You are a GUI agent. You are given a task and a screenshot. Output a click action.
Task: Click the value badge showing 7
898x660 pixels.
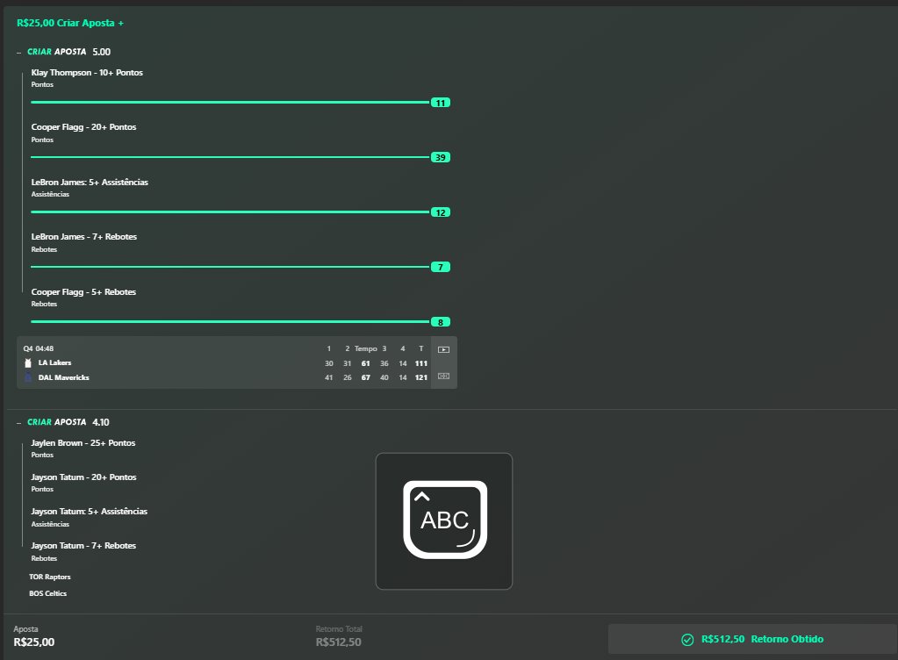tap(441, 268)
